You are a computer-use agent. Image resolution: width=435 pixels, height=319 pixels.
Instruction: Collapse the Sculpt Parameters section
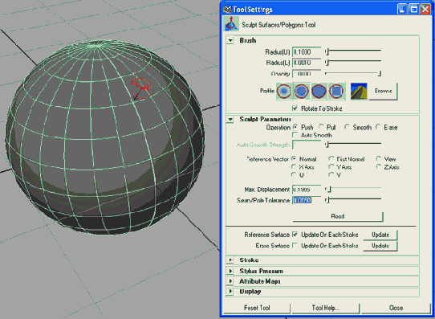230,120
